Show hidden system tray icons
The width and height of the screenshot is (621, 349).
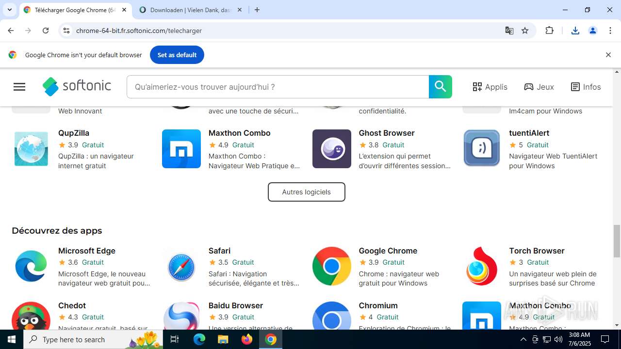pyautogui.click(x=523, y=339)
